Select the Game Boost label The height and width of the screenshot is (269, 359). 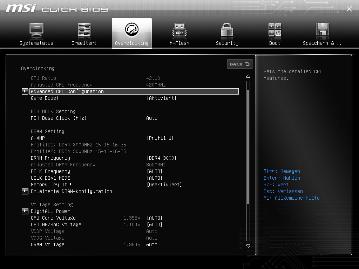click(x=45, y=98)
